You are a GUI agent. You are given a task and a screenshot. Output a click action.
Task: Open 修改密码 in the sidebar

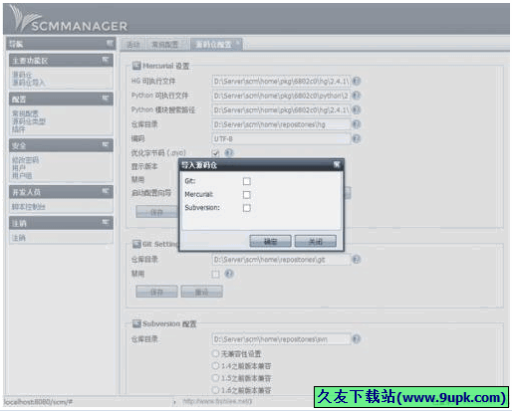[25, 160]
